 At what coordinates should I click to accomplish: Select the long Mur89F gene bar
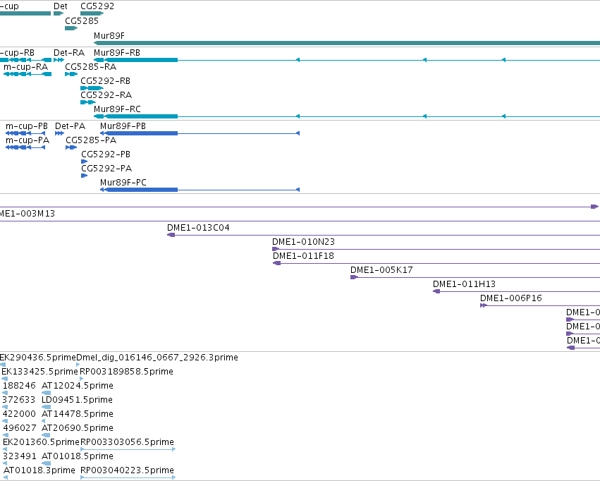pos(347,43)
